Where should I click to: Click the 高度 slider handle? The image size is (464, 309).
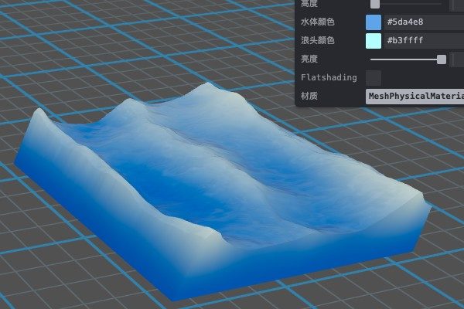(x=375, y=4)
